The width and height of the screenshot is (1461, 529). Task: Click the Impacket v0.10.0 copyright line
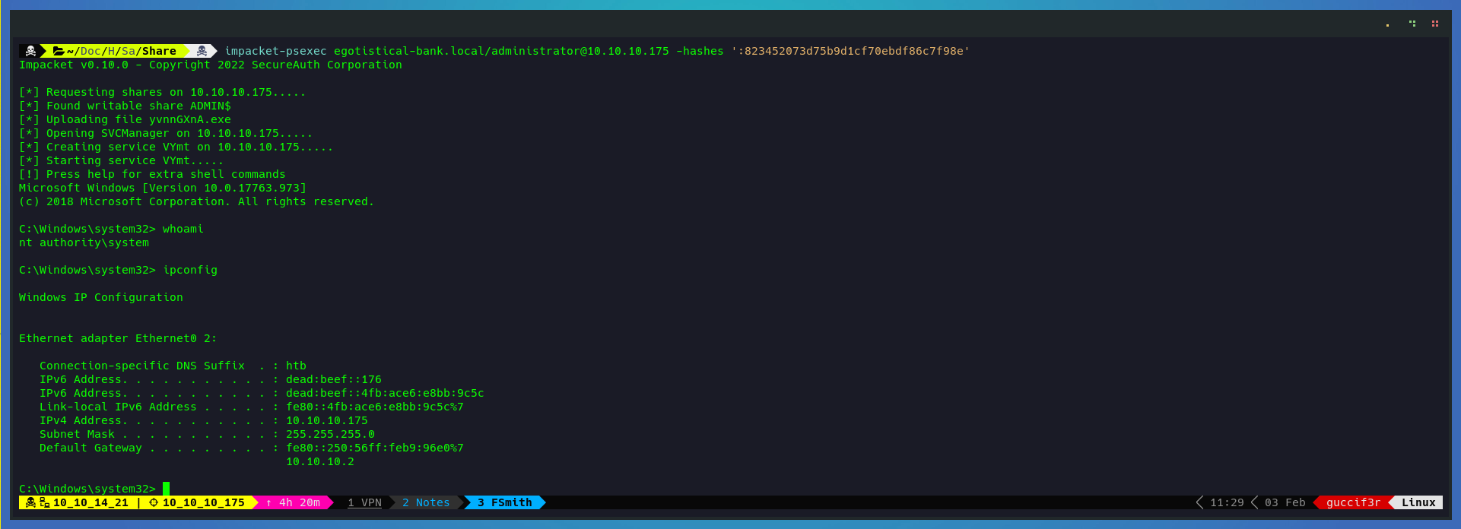(x=211, y=65)
